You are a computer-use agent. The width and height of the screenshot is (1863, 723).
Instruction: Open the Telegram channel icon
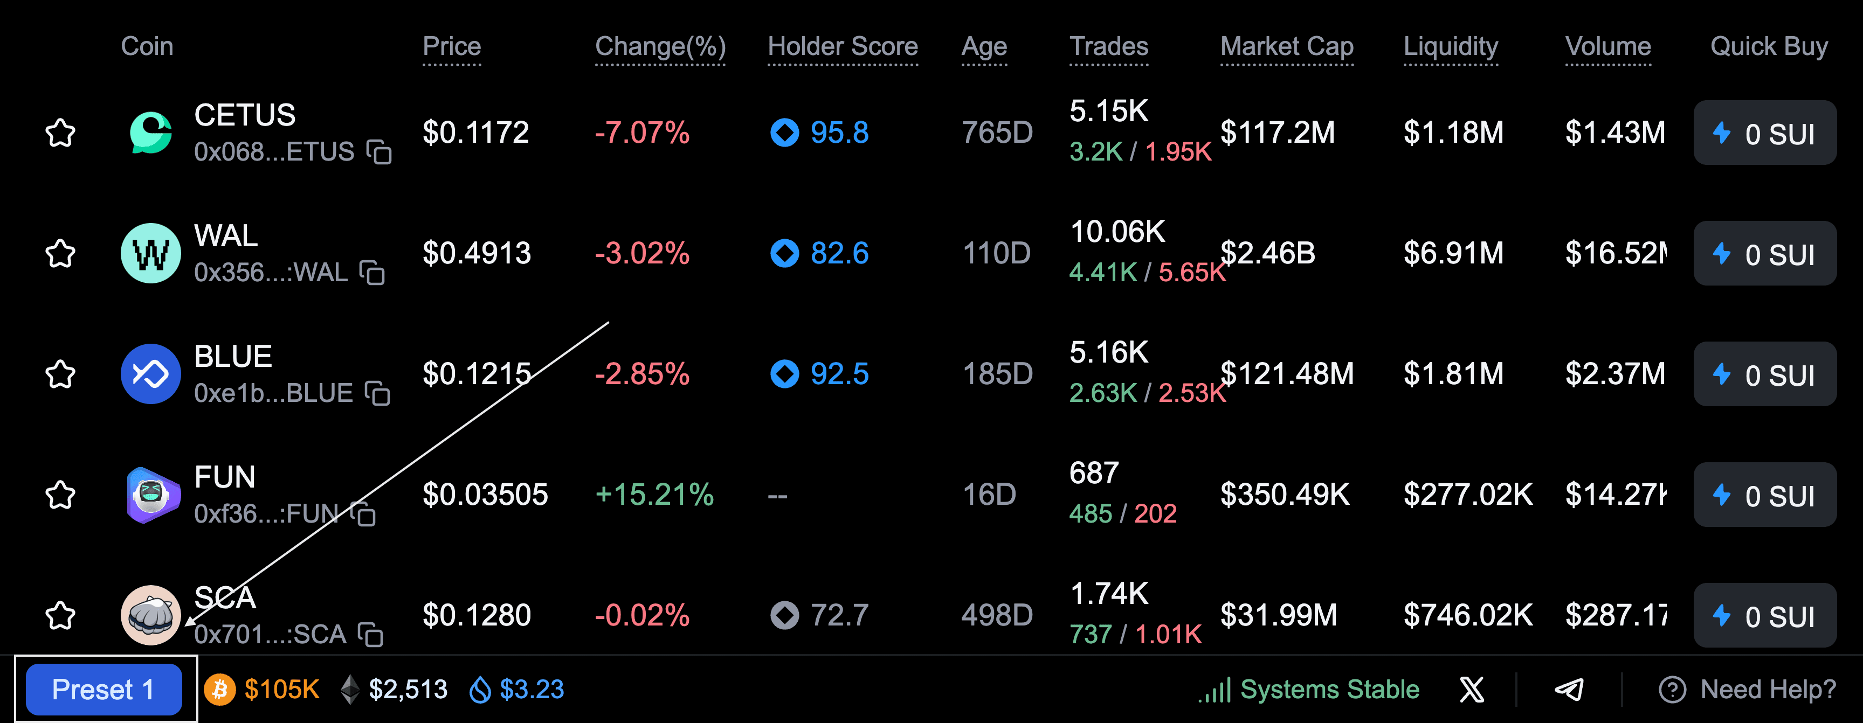click(x=1569, y=690)
